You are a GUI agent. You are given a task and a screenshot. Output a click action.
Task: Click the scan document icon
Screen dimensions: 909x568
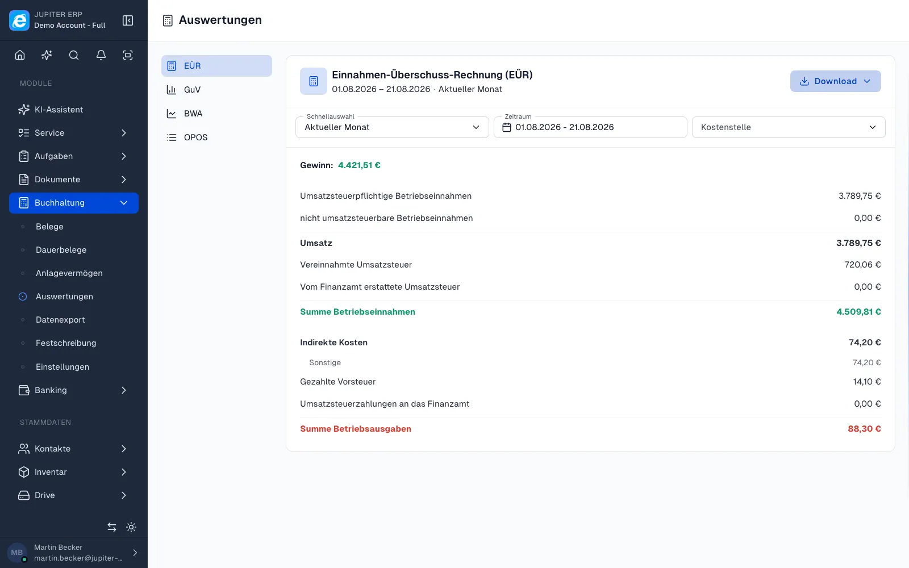point(128,55)
